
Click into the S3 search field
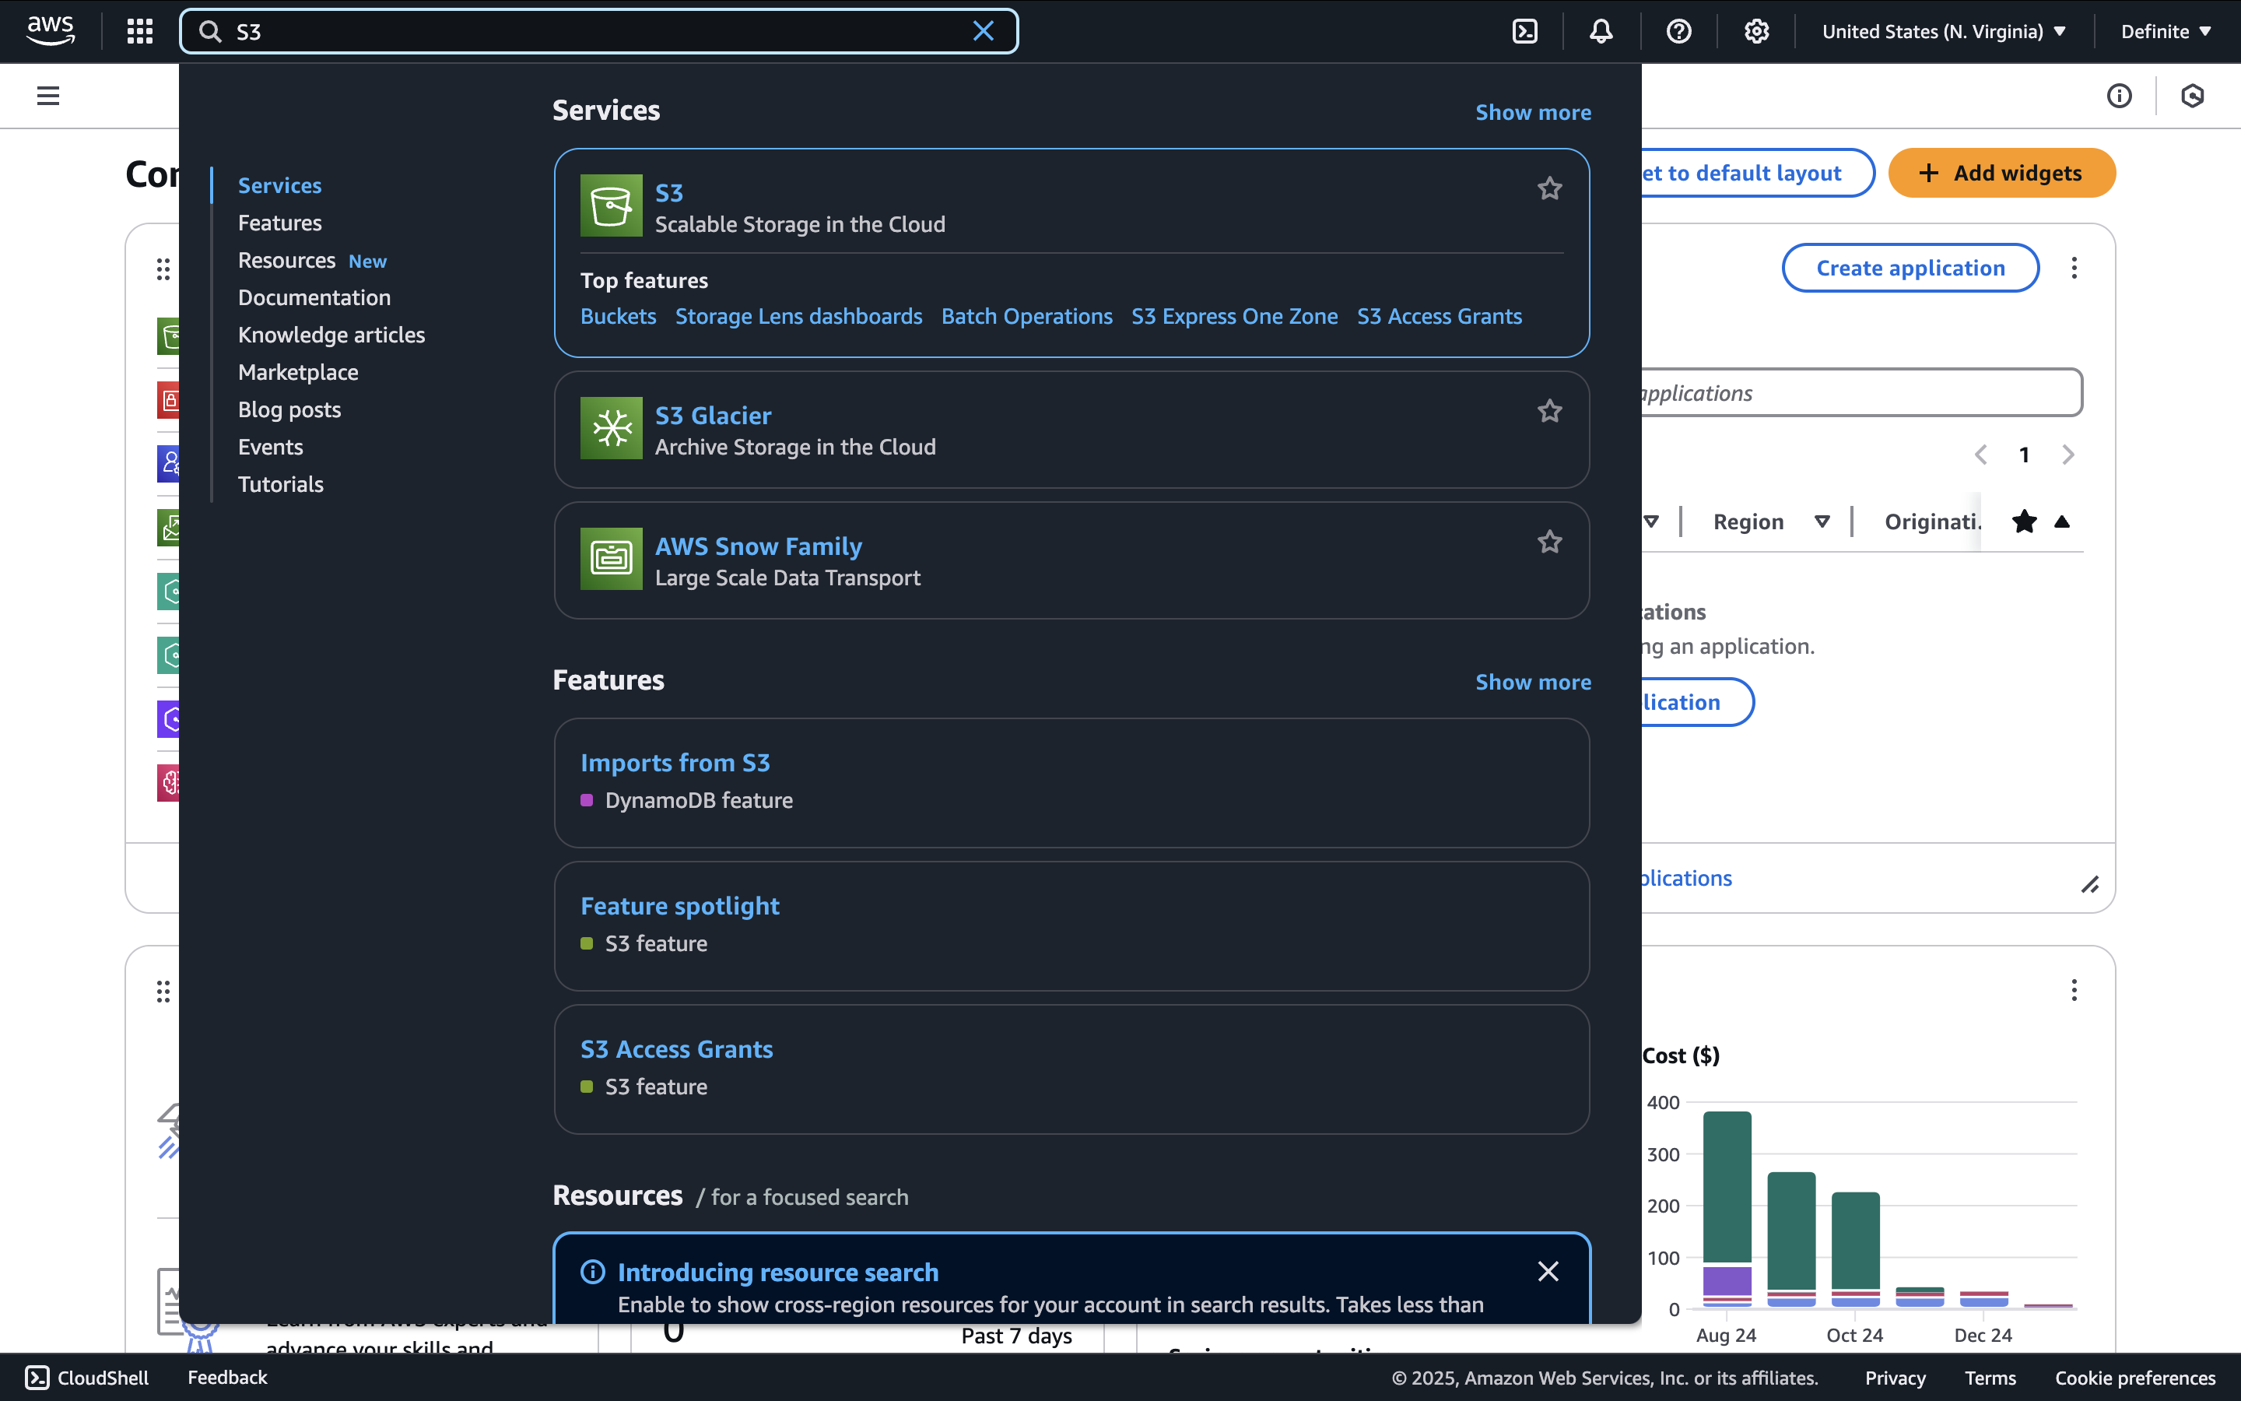pyautogui.click(x=593, y=31)
